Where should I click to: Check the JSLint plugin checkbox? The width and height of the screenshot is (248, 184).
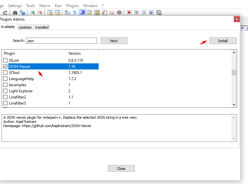[5, 60]
